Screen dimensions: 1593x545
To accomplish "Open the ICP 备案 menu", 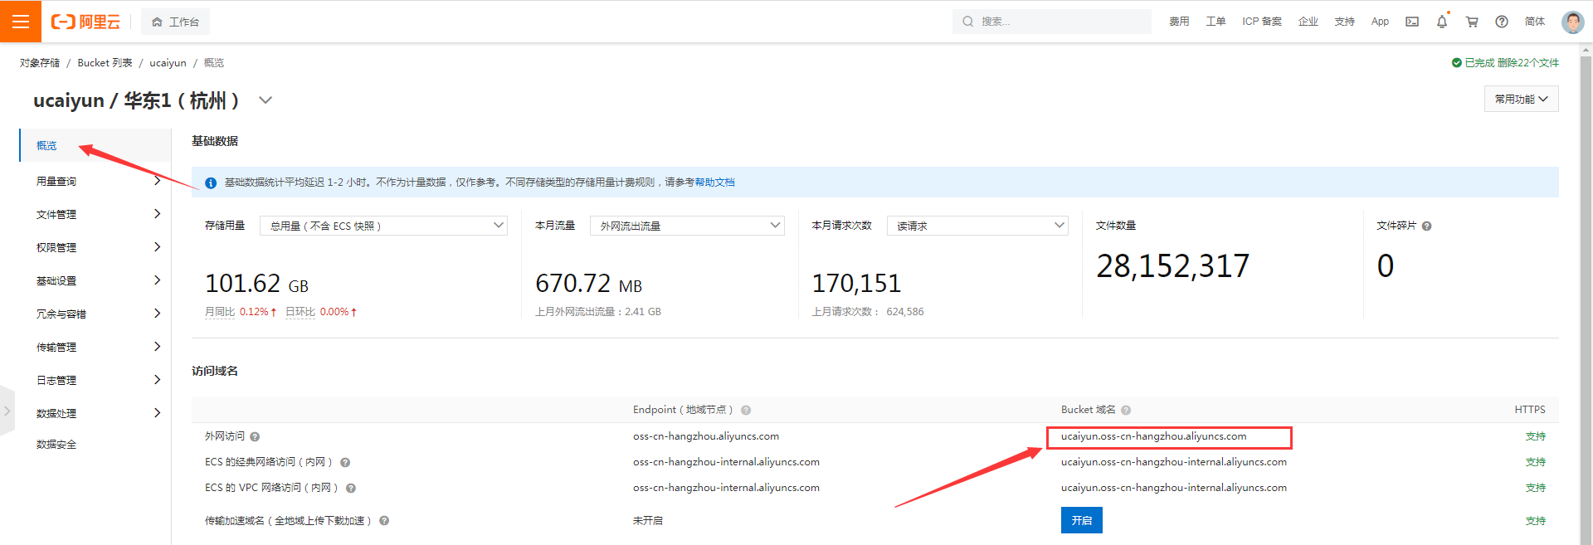I will click(x=1262, y=22).
